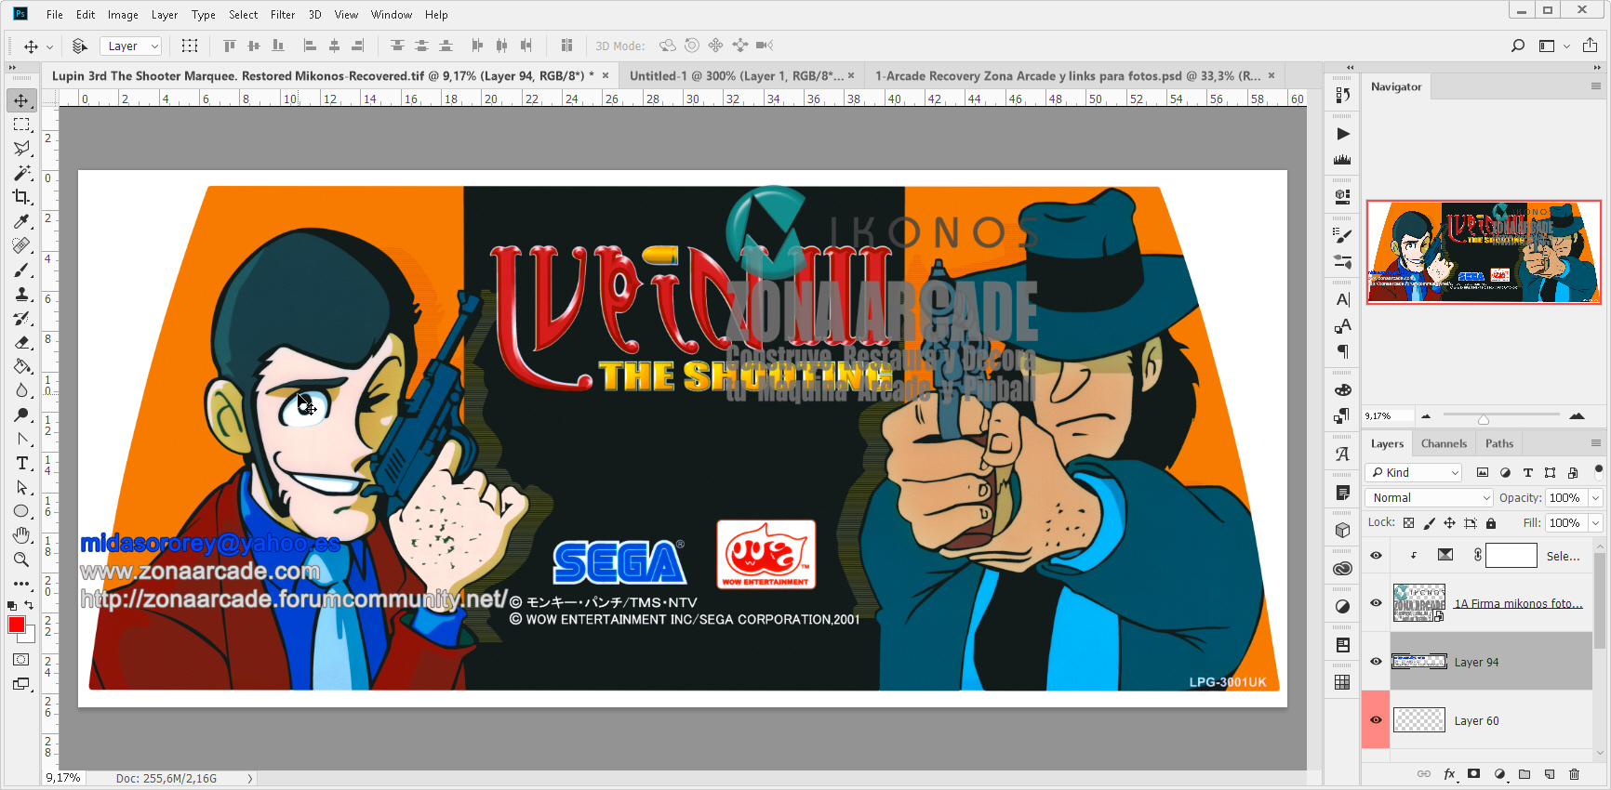The width and height of the screenshot is (1611, 790).
Task: Open the Window menu
Action: [x=392, y=15]
